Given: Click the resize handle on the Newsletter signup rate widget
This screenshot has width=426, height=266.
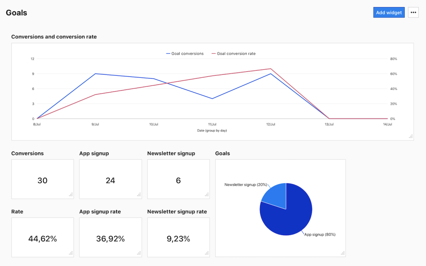Looking at the screenshot, I should (x=207, y=252).
